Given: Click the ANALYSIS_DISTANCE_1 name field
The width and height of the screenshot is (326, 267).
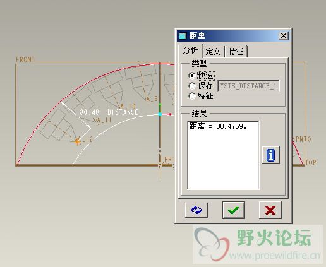Looking at the screenshot, I should (x=248, y=86).
